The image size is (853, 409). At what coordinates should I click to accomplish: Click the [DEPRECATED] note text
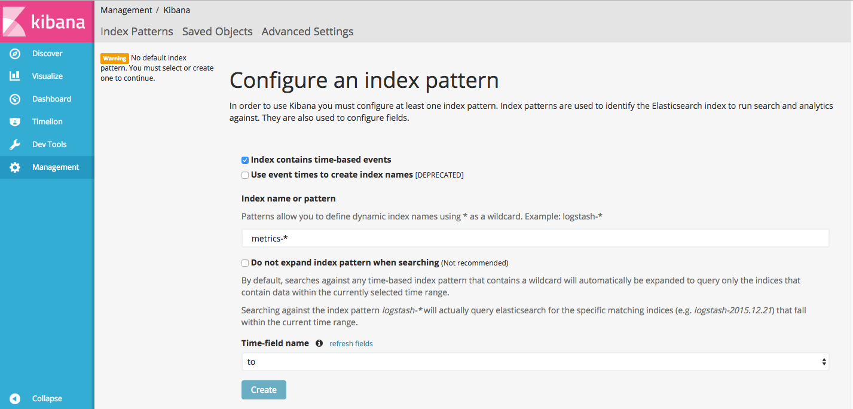tap(439, 175)
